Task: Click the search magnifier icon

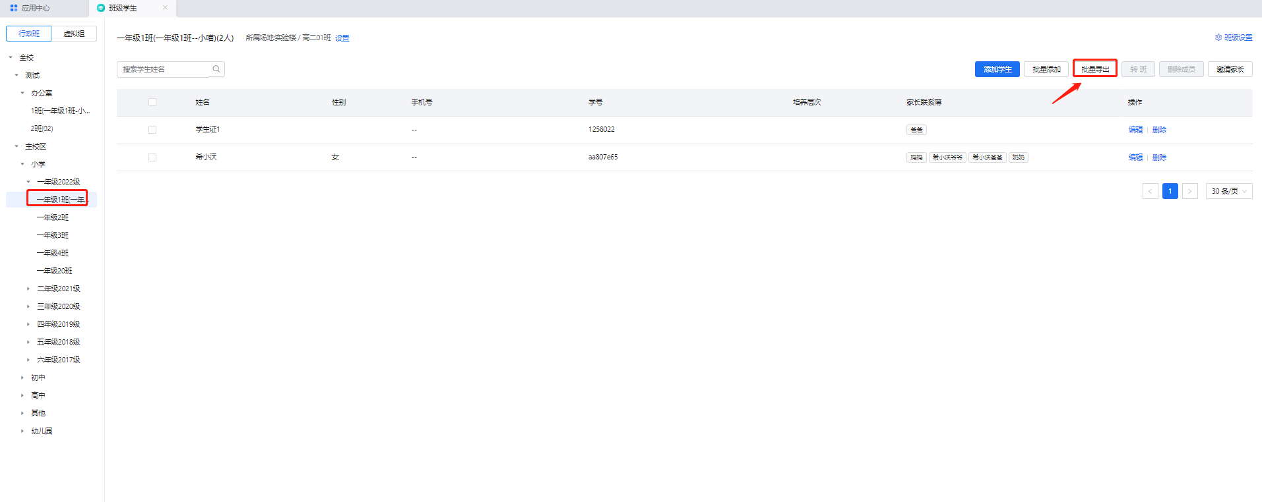Action: click(216, 69)
